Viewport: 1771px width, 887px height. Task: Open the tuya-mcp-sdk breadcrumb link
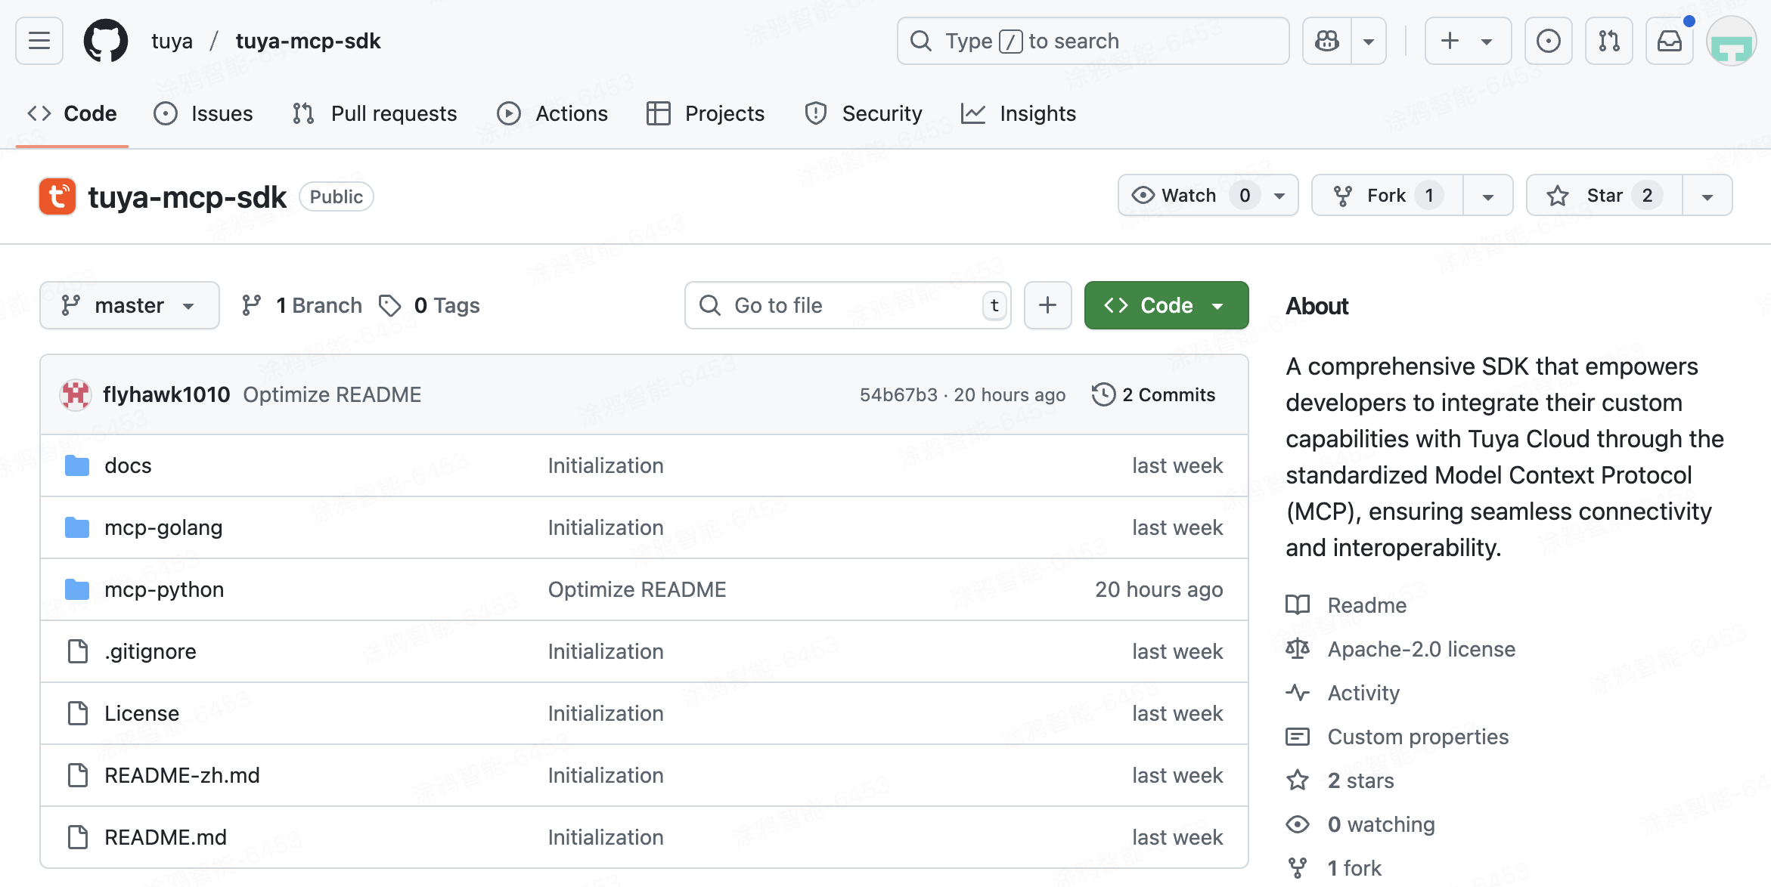(x=308, y=41)
